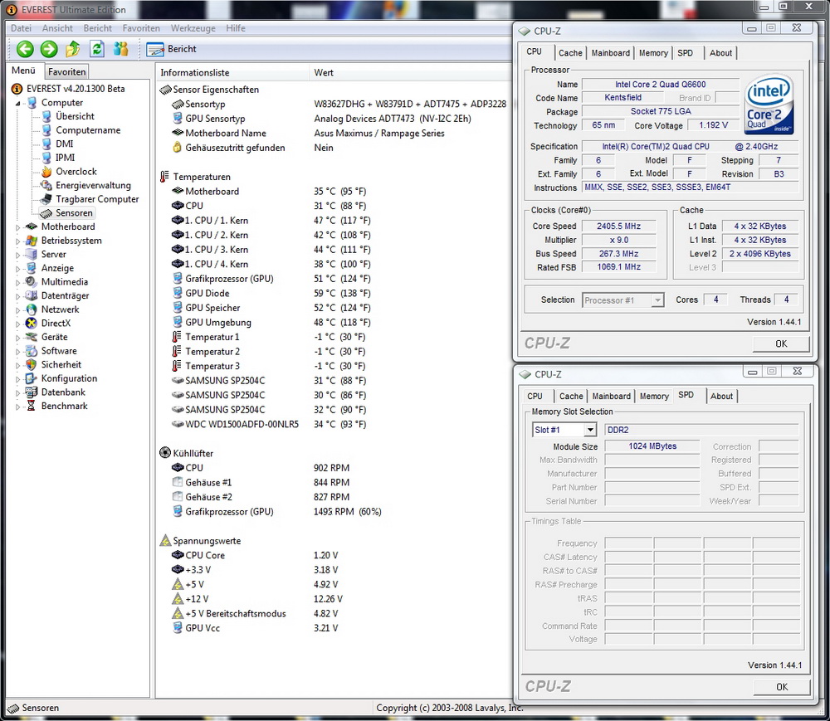Click the green Forward arrow in EVEREST toolbar
The width and height of the screenshot is (830, 721).
(49, 49)
